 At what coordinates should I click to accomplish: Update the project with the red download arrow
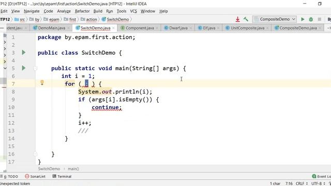237,19
